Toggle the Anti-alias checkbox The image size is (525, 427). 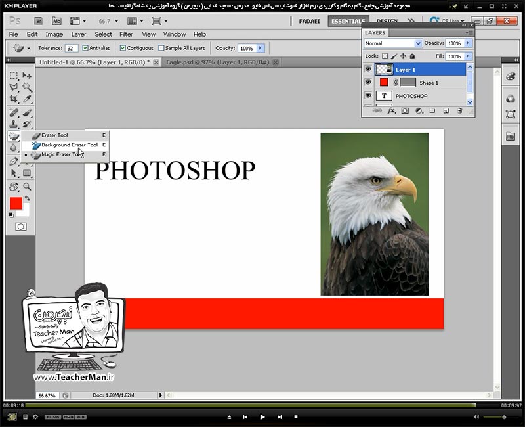(85, 48)
